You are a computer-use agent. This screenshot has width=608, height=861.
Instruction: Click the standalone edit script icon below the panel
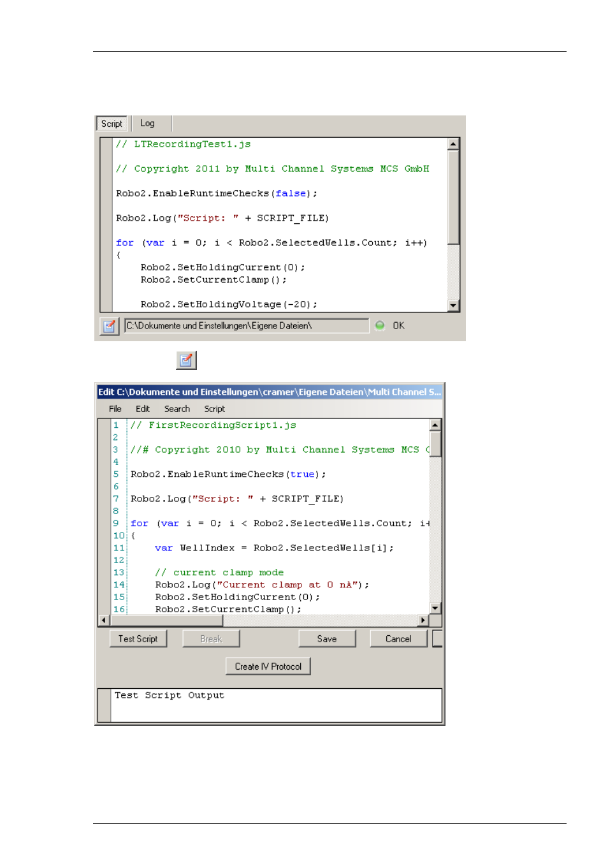click(x=186, y=360)
